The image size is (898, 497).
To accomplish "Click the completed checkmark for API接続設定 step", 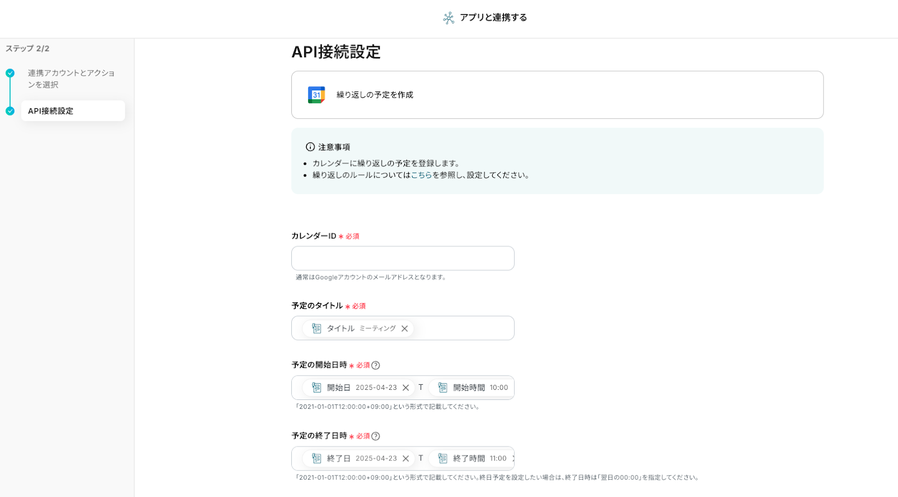I will pos(10,111).
